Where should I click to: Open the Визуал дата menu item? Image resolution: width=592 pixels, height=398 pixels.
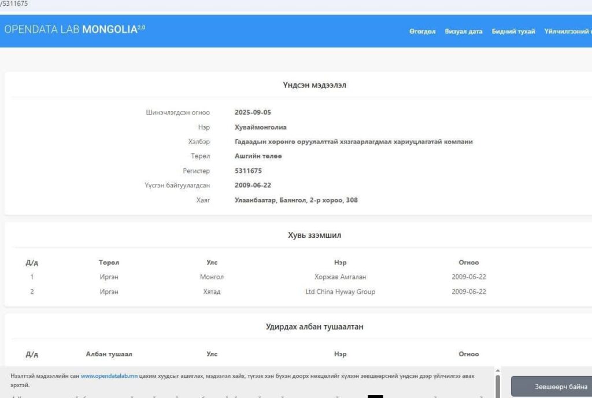coord(463,31)
